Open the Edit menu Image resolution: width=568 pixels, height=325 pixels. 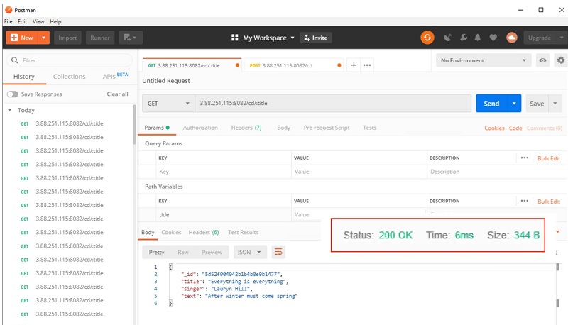(x=23, y=21)
